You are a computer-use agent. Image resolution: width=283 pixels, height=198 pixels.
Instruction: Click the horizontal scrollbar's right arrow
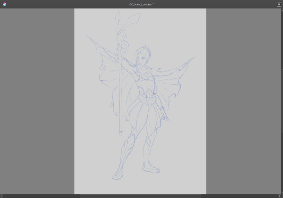click(x=279, y=196)
